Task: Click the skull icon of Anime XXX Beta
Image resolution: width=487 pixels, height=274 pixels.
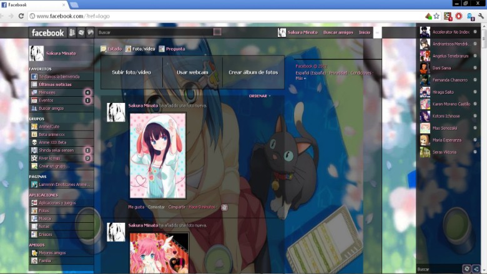Action: click(x=34, y=142)
